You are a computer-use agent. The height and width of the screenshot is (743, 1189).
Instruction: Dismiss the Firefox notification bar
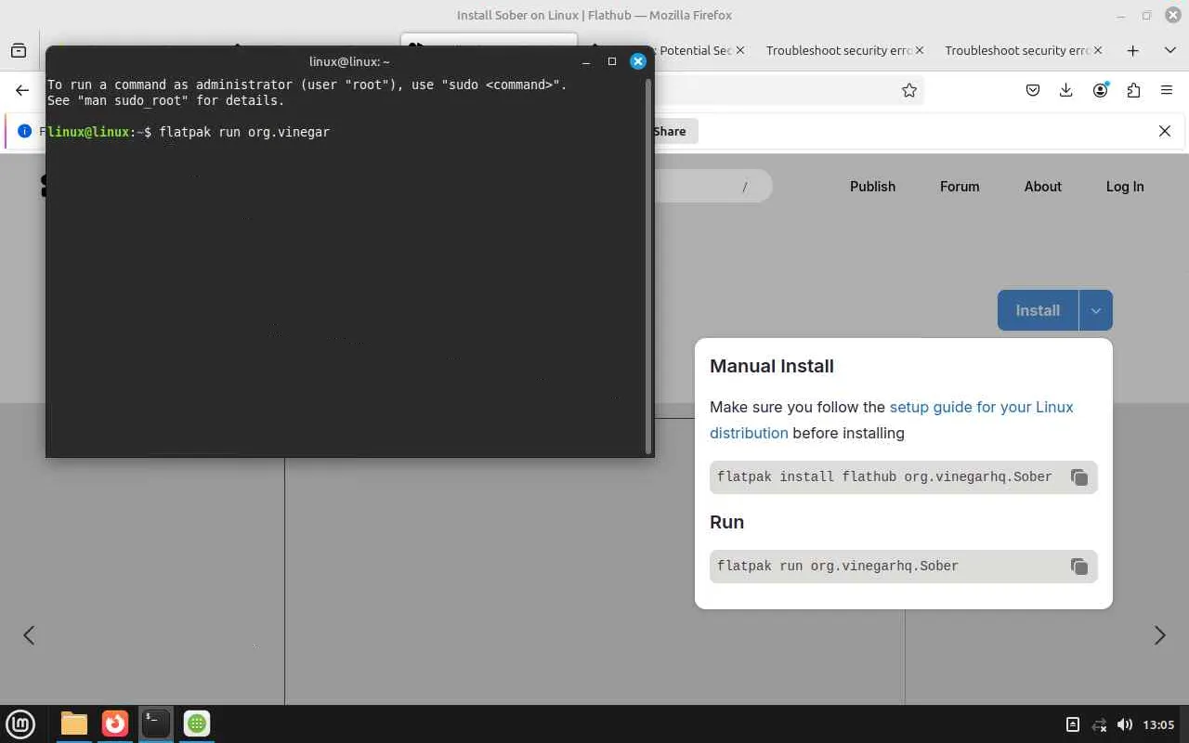tap(1165, 131)
